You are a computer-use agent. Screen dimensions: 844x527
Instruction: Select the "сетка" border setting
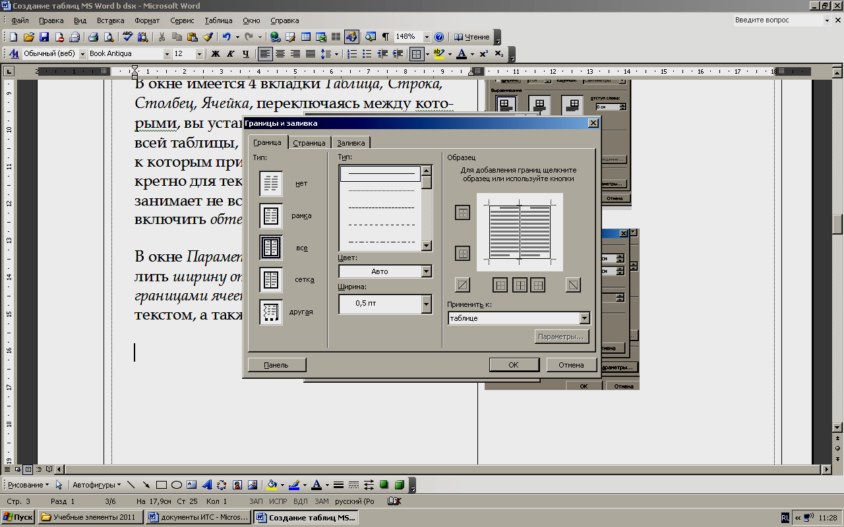[271, 280]
